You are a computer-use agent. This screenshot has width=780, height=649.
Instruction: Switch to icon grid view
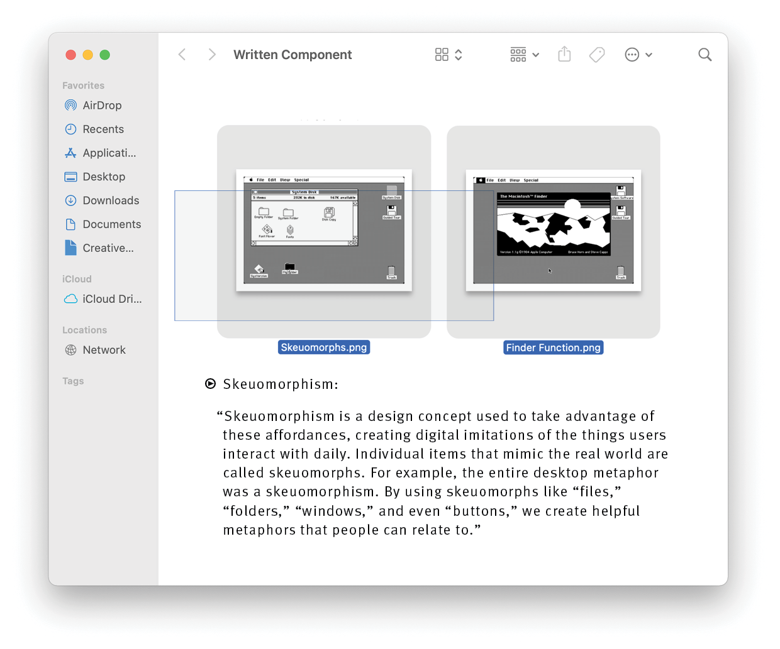pyautogui.click(x=442, y=55)
